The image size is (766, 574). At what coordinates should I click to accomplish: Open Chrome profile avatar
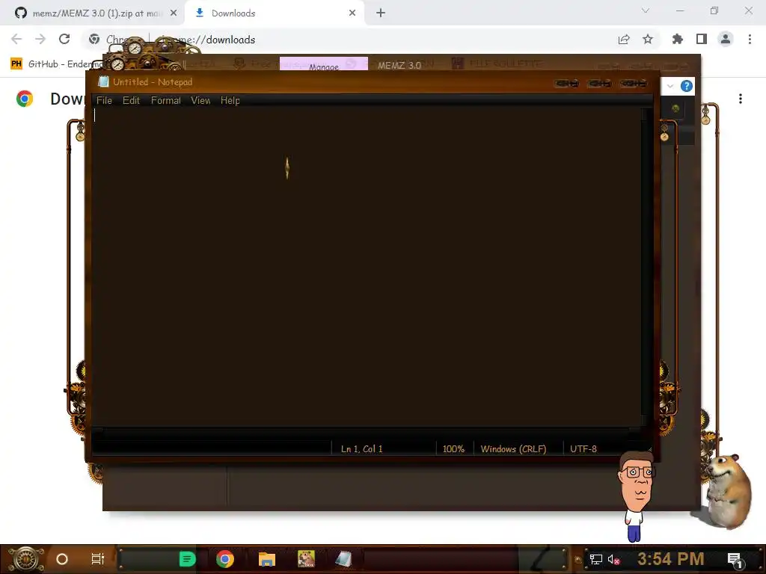(726, 39)
